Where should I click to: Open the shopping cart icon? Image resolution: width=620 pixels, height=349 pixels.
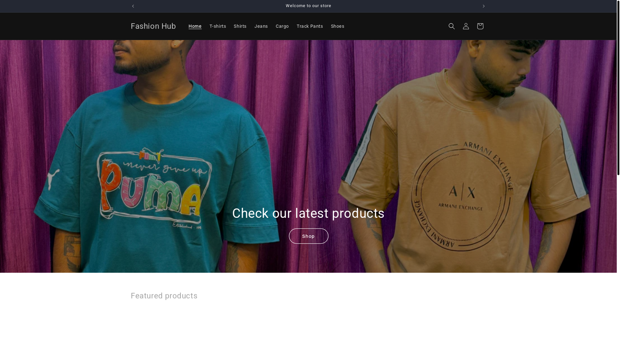tap(480, 26)
